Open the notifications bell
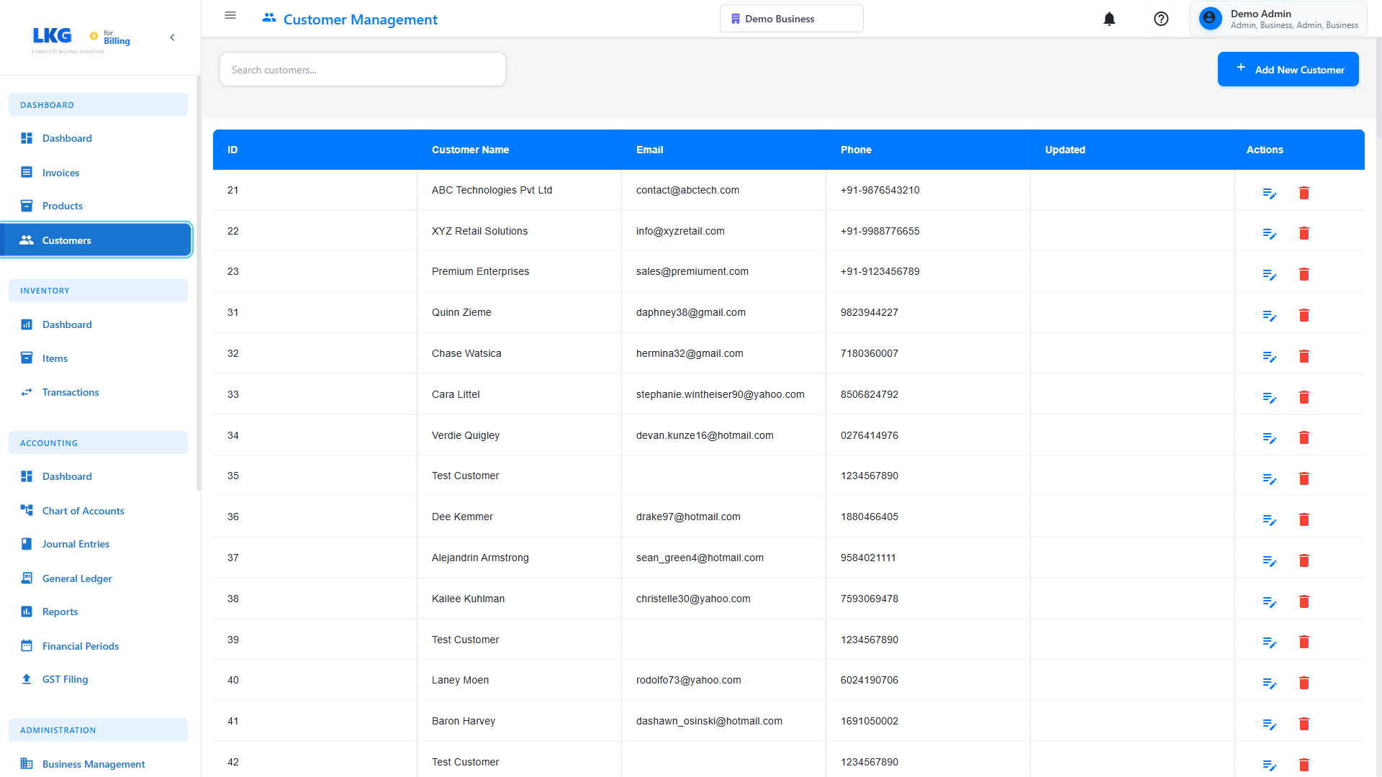 coord(1109,19)
